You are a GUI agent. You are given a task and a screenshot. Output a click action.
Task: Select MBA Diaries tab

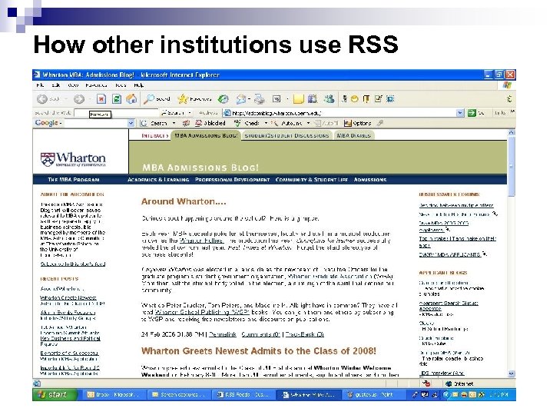click(x=353, y=135)
